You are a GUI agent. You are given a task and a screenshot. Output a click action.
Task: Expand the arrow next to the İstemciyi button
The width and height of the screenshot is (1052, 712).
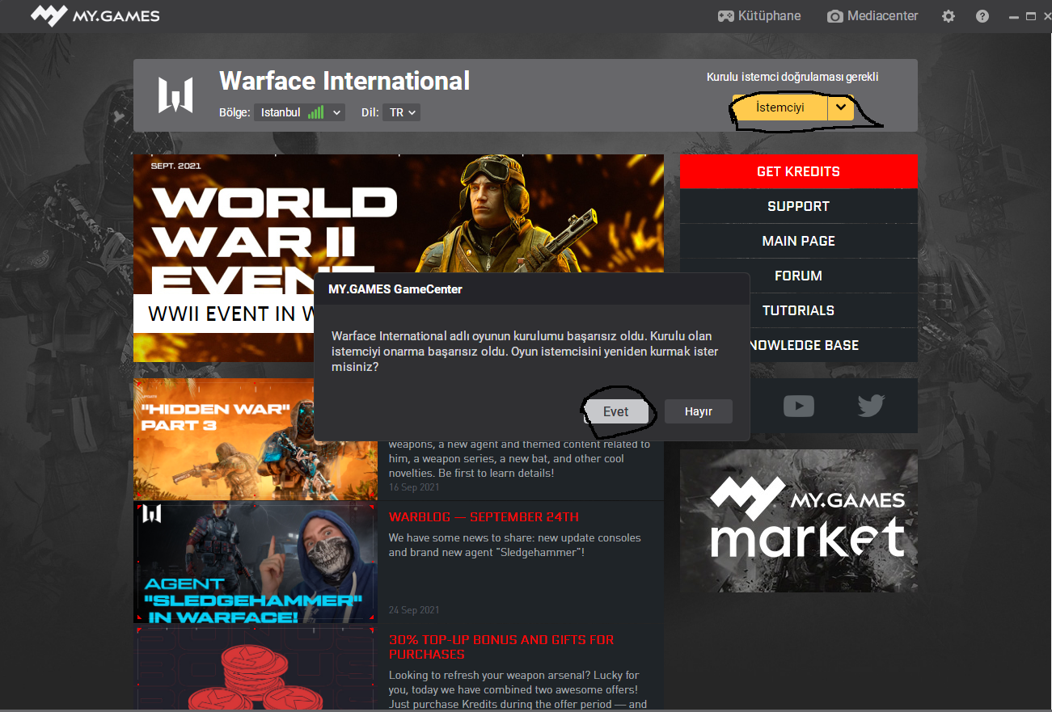click(841, 107)
